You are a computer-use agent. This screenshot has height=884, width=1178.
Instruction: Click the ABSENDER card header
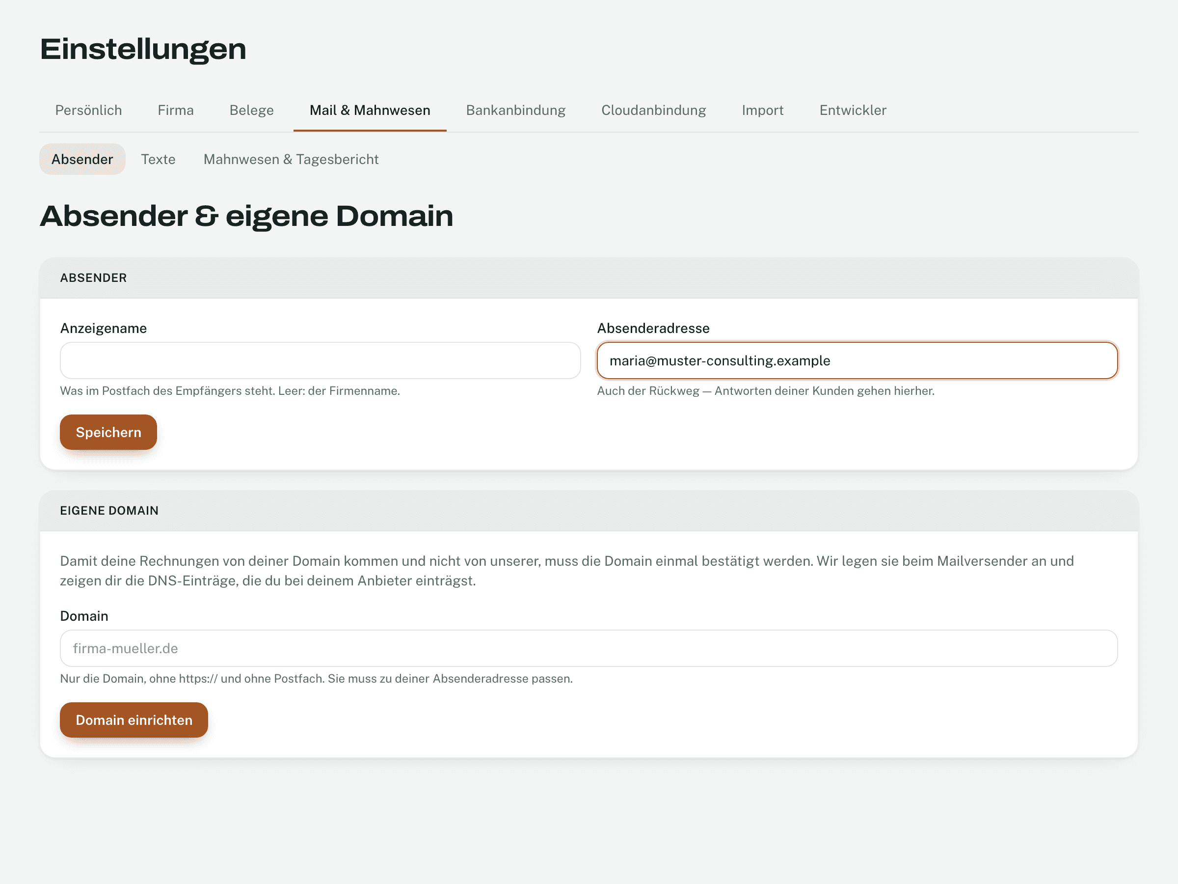[589, 278]
